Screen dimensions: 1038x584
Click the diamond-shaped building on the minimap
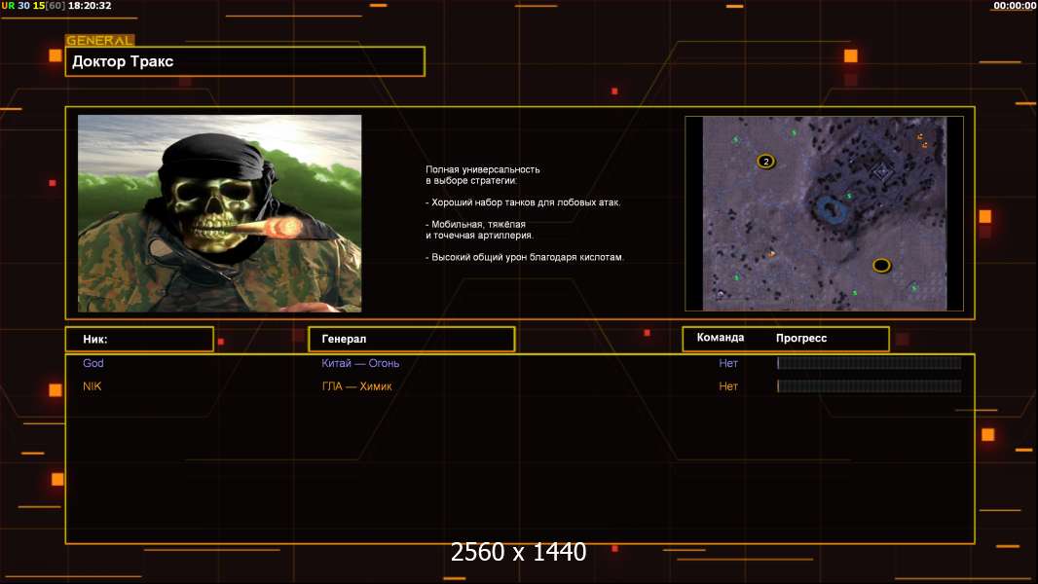[882, 171]
